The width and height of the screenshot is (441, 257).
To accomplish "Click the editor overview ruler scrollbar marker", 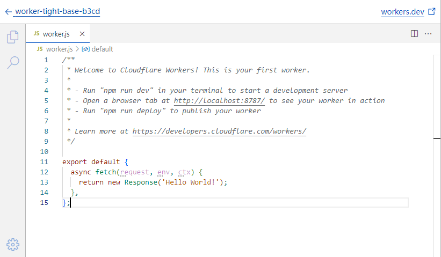I will pos(437,138).
